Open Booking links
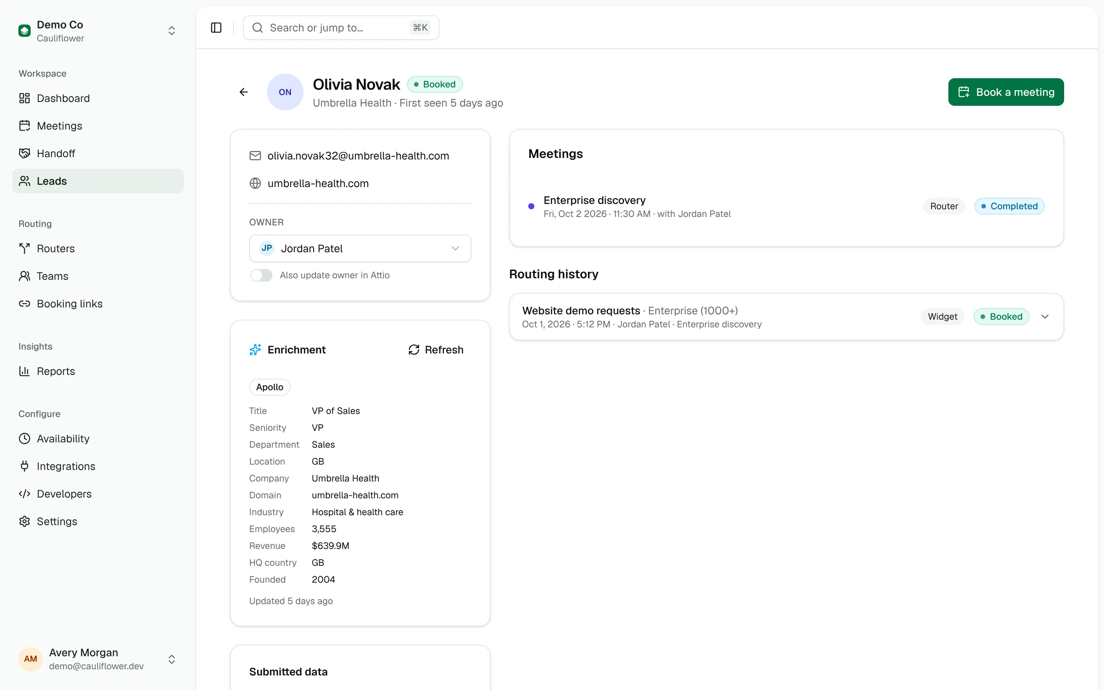 (x=98, y=304)
